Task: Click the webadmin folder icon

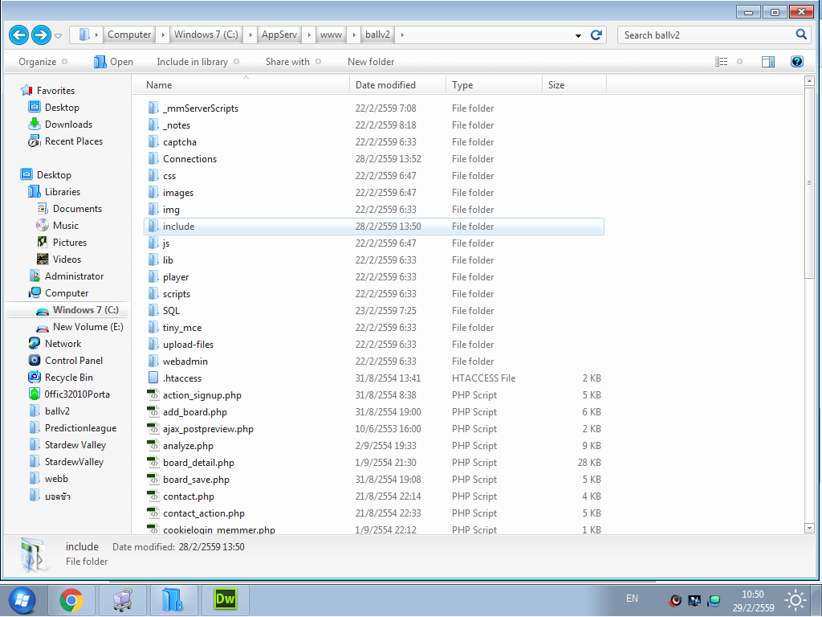Action: pos(153,361)
